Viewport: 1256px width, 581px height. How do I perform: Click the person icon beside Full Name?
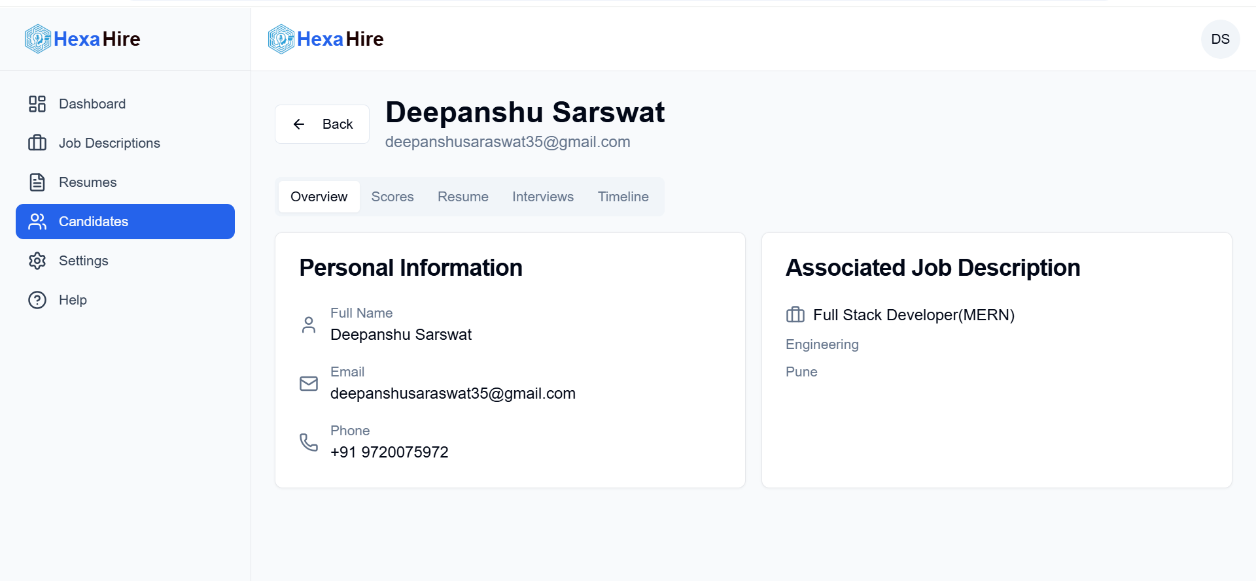point(309,325)
